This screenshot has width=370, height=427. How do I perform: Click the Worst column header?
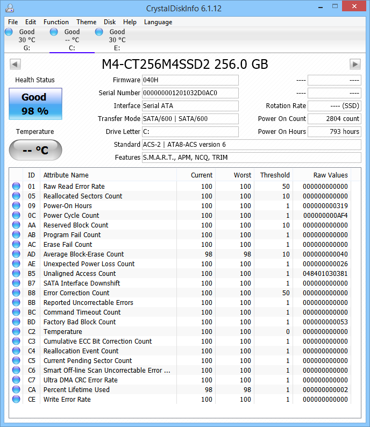click(x=234, y=175)
